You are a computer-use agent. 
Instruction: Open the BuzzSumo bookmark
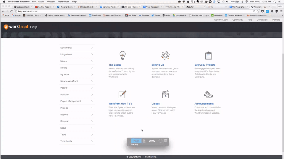pos(95,15)
